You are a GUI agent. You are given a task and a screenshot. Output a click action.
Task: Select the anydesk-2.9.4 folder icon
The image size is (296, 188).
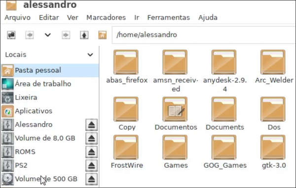coord(224,62)
